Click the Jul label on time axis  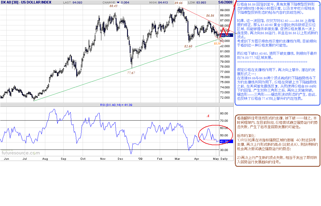25,159
